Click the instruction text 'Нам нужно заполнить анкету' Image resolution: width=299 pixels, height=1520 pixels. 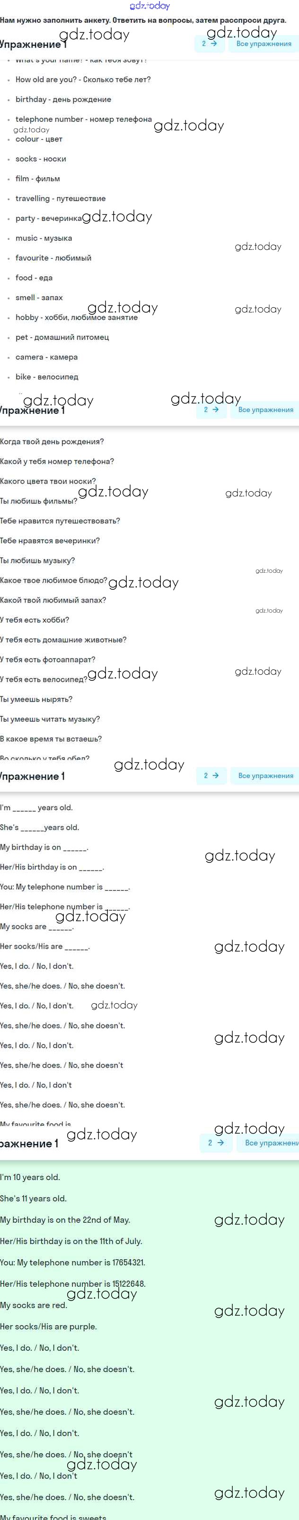tap(143, 20)
